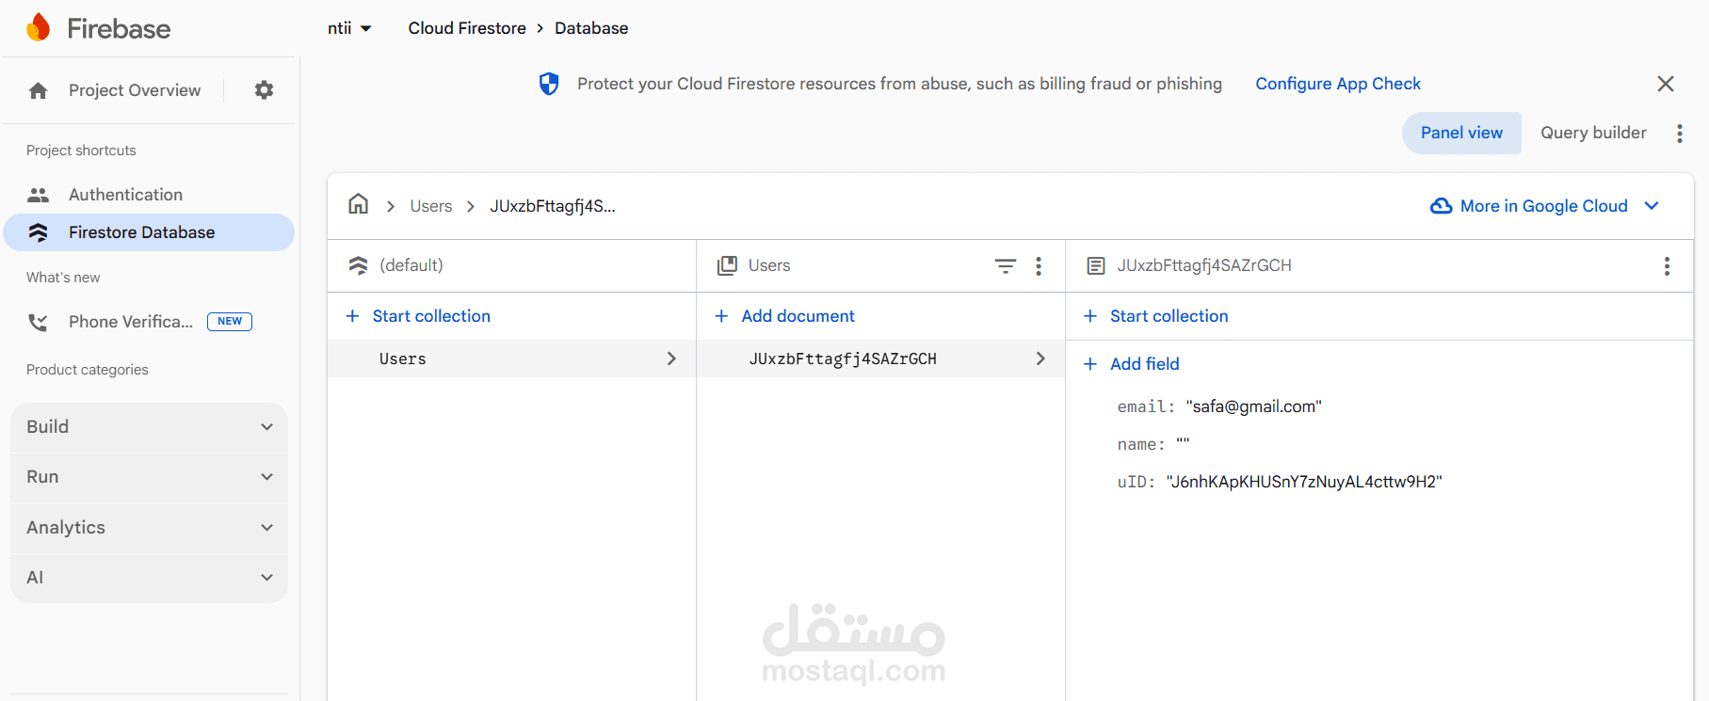Viewport: 1709px width, 701px height.
Task: Expand the Build category
Action: pyautogui.click(x=149, y=427)
